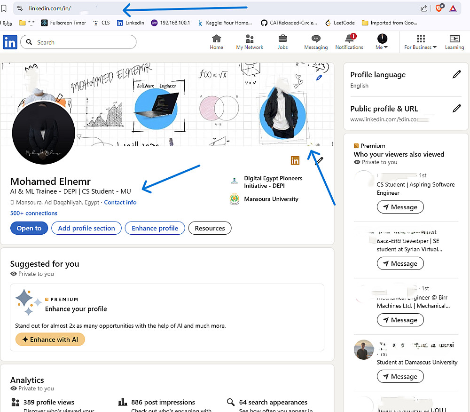The height and width of the screenshot is (412, 470).
Task: Expand the For Business menu
Action: point(420,42)
